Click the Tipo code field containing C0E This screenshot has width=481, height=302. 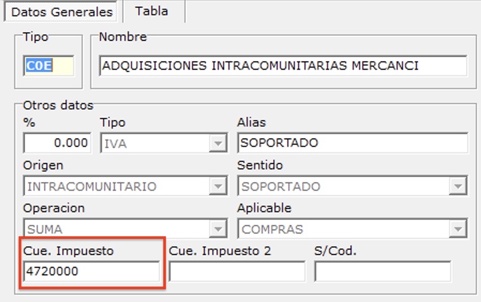point(49,66)
